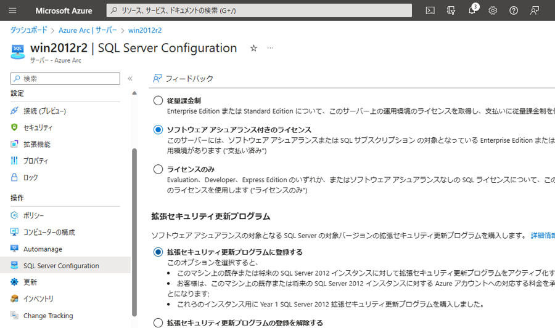Viewport: 555px width, 328px height.
Task: Click the ポリシー icon in sidebar
Action: (14, 215)
